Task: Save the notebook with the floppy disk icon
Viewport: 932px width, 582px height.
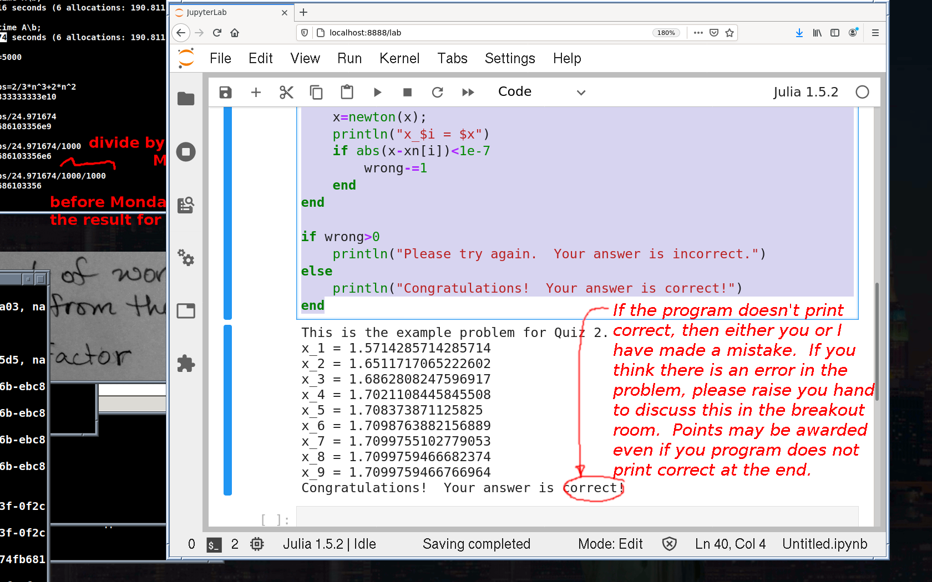Action: tap(225, 93)
